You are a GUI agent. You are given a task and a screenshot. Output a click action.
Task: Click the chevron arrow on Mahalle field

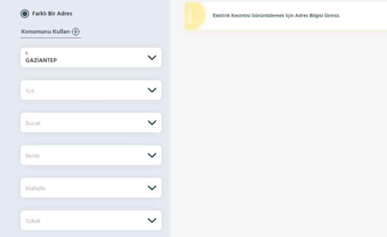[x=152, y=188]
